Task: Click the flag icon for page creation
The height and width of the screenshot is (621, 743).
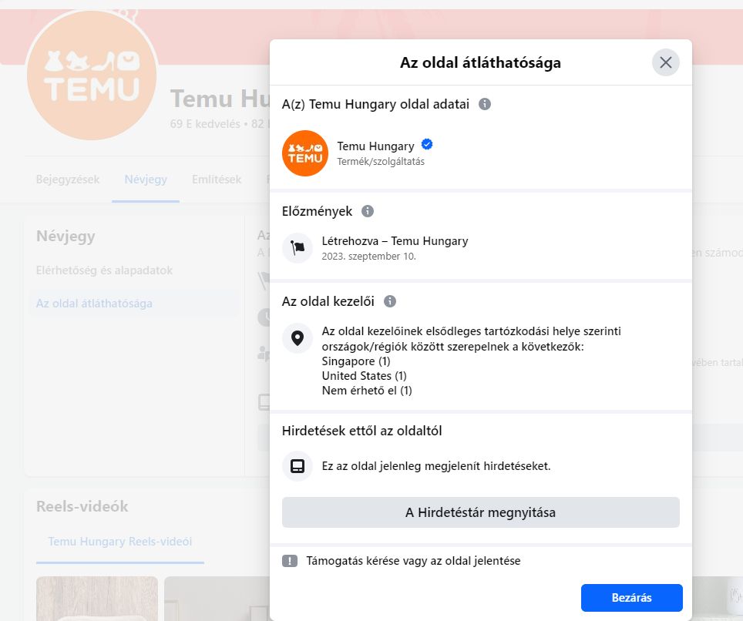Action: pyautogui.click(x=297, y=248)
